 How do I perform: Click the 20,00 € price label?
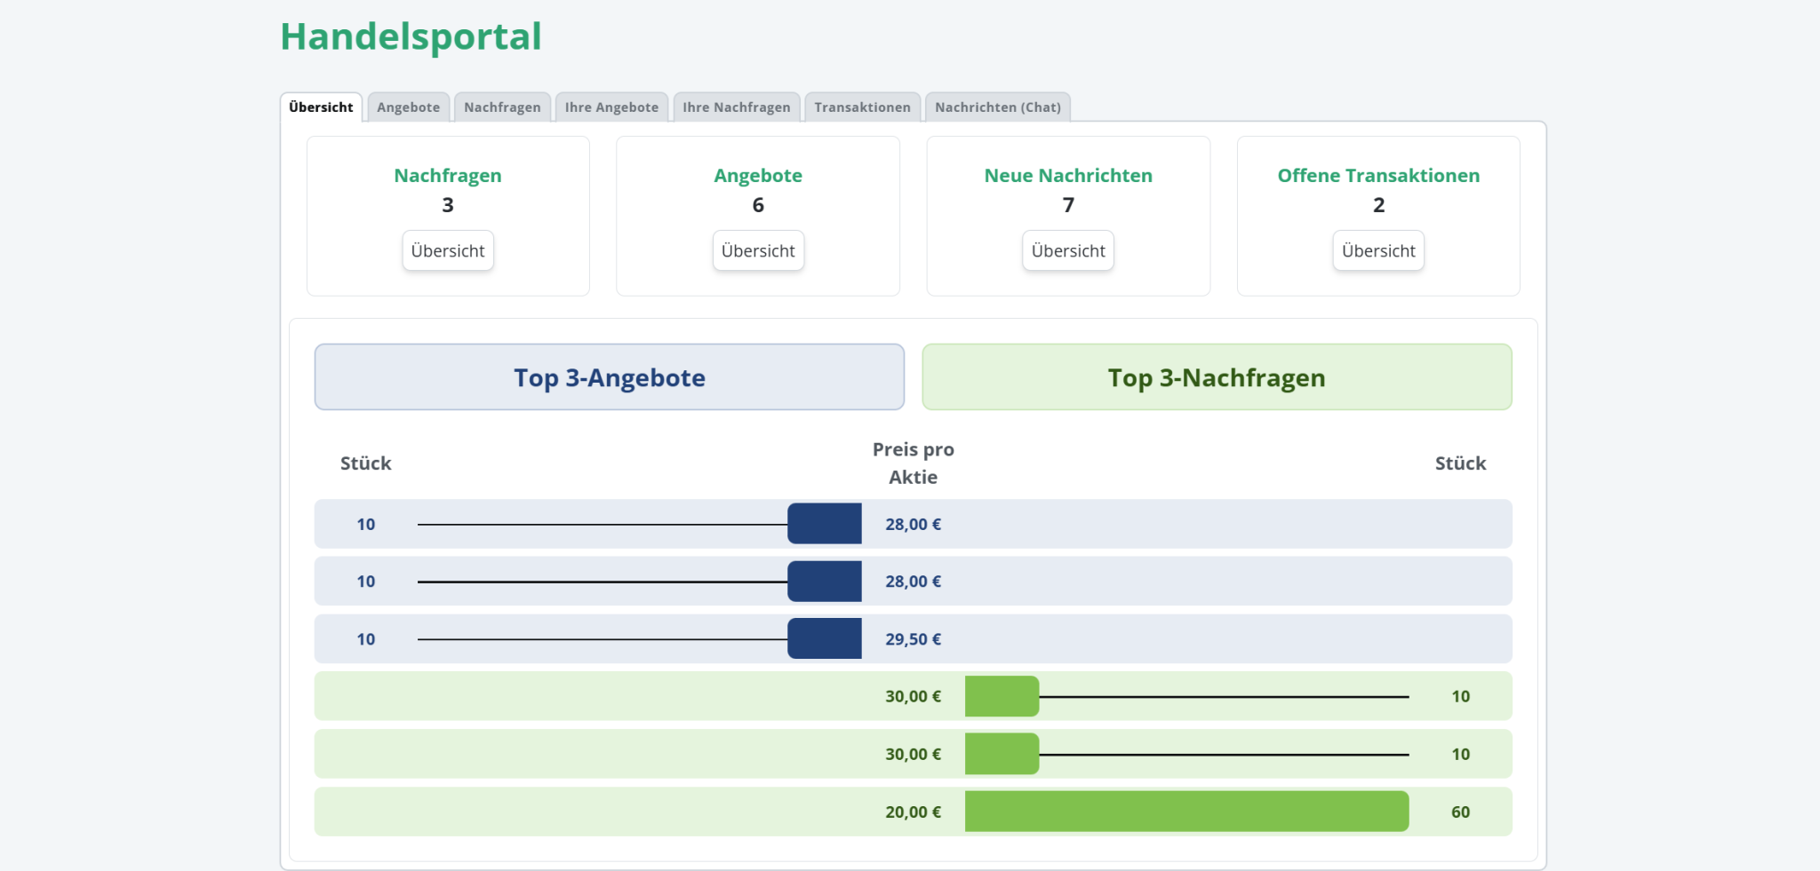(x=913, y=812)
